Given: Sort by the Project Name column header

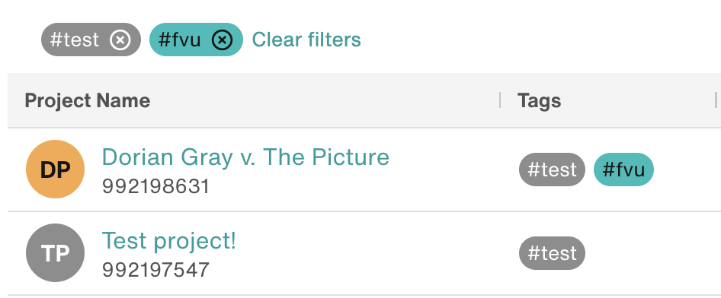Looking at the screenshot, I should pos(88,100).
